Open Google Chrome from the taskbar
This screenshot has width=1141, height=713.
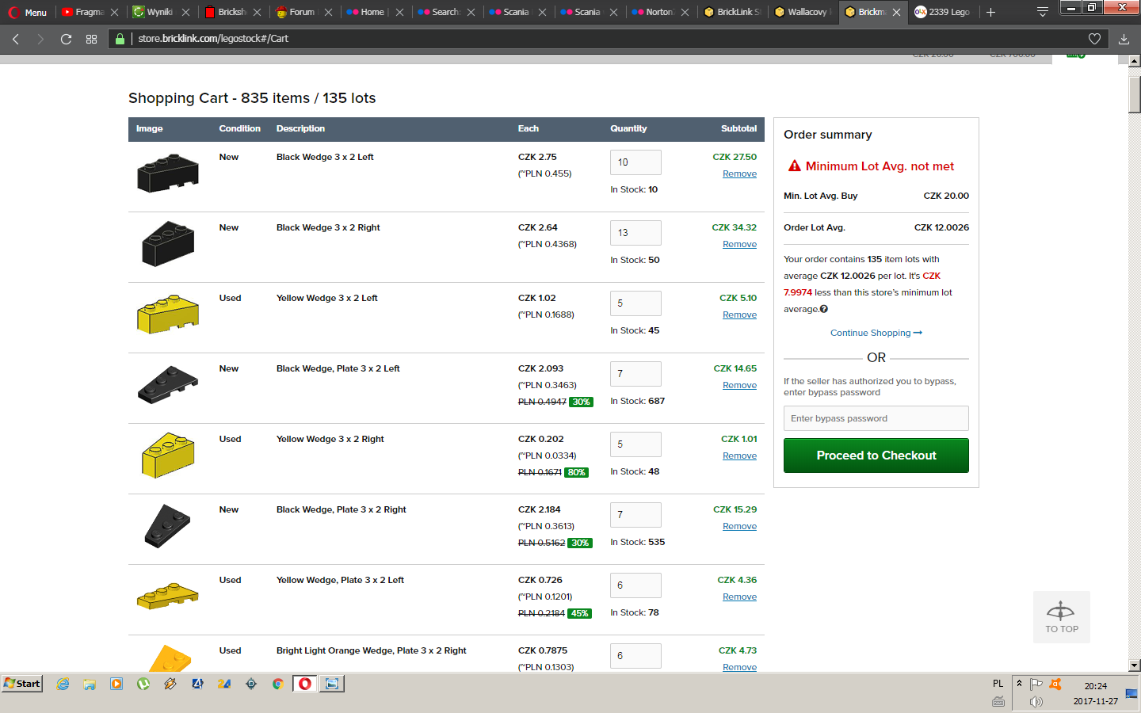(x=278, y=684)
